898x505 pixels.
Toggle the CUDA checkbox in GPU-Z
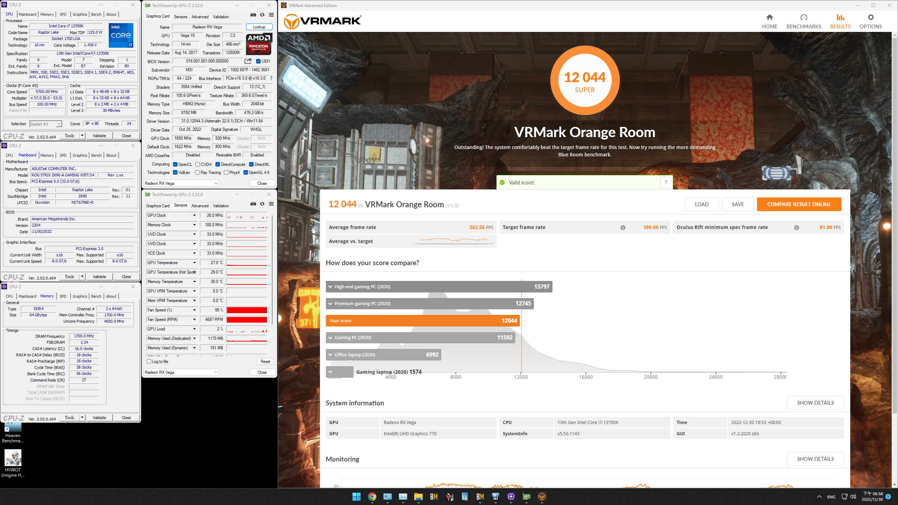pyautogui.click(x=197, y=164)
